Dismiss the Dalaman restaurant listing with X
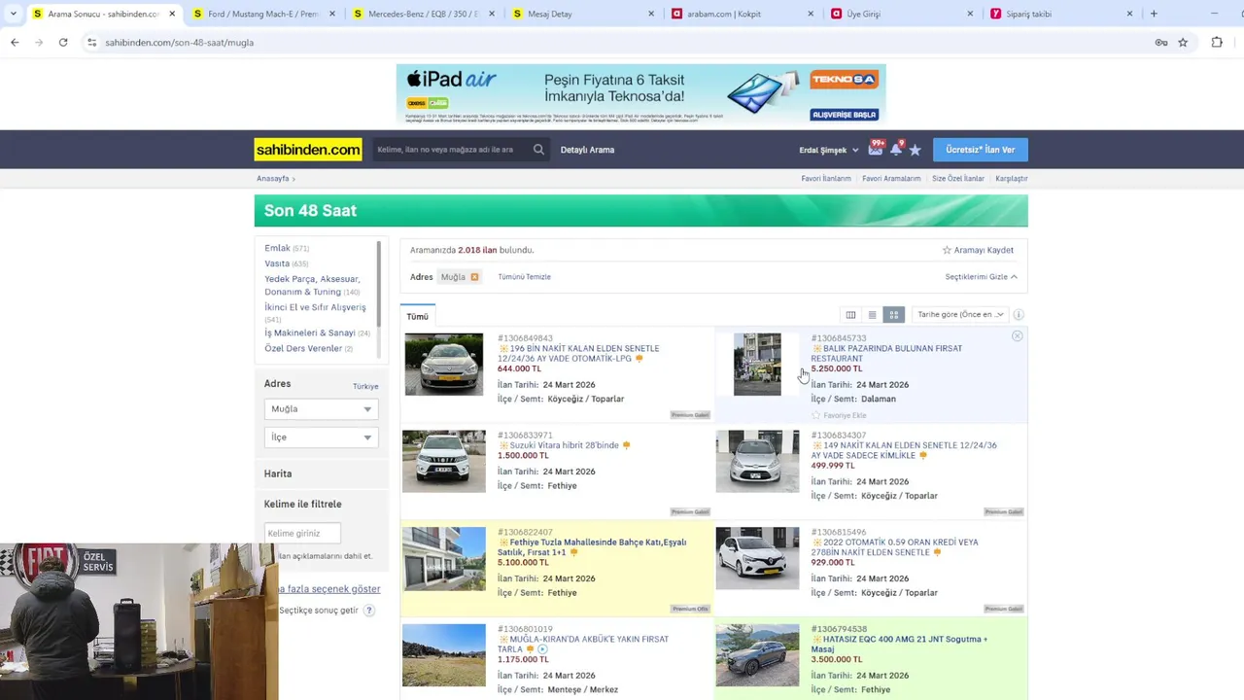Viewport: 1244px width, 700px height. [x=1017, y=336]
